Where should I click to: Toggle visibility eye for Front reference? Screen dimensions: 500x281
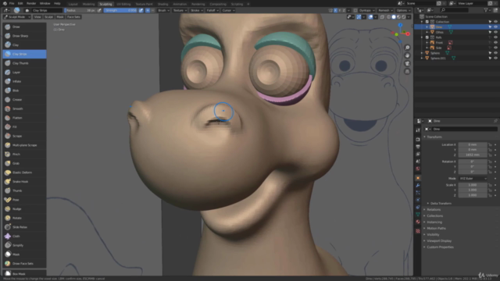click(495, 42)
